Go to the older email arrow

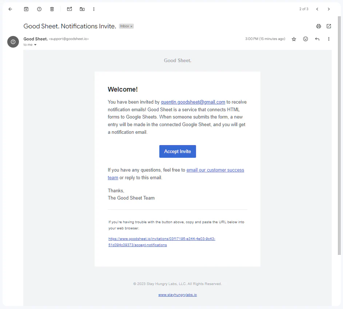click(x=328, y=9)
